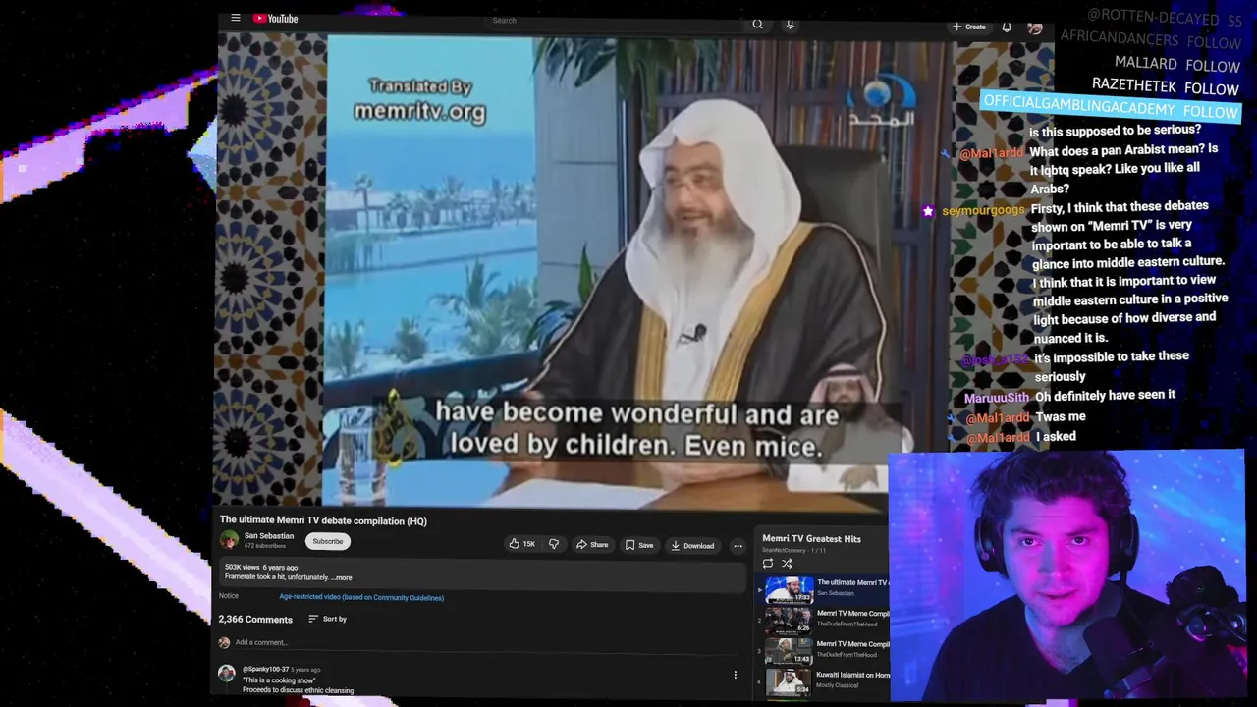The height and width of the screenshot is (707, 1257).
Task: Dislike the video with thumbs down
Action: pyautogui.click(x=554, y=544)
